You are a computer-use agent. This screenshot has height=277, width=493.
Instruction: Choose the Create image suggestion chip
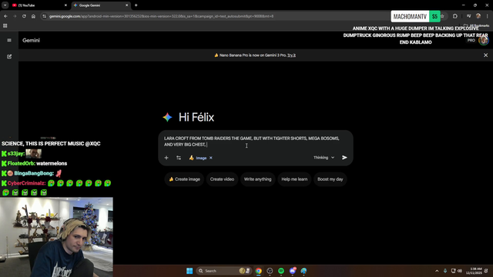(184, 179)
